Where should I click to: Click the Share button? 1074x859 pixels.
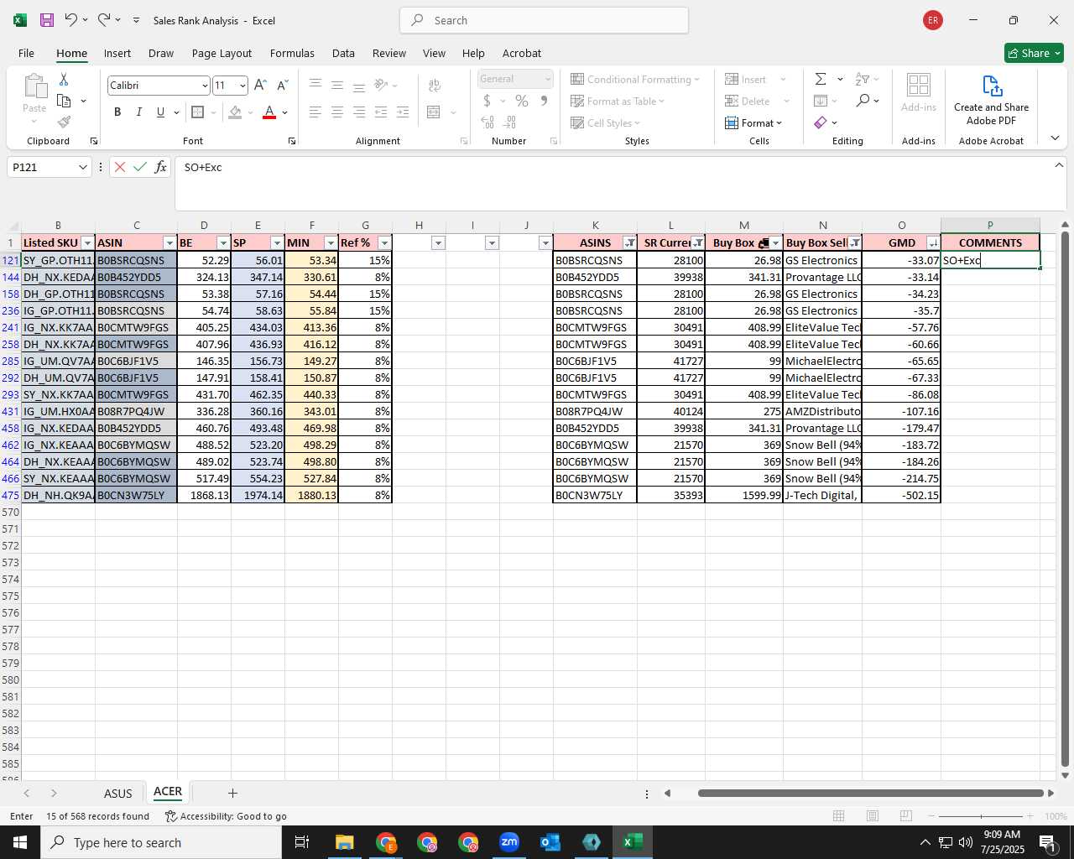[1034, 53]
